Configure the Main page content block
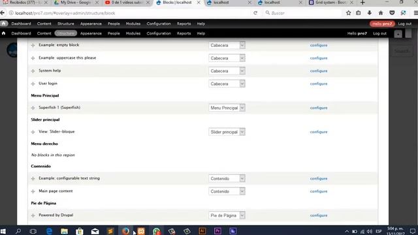 coord(319,191)
